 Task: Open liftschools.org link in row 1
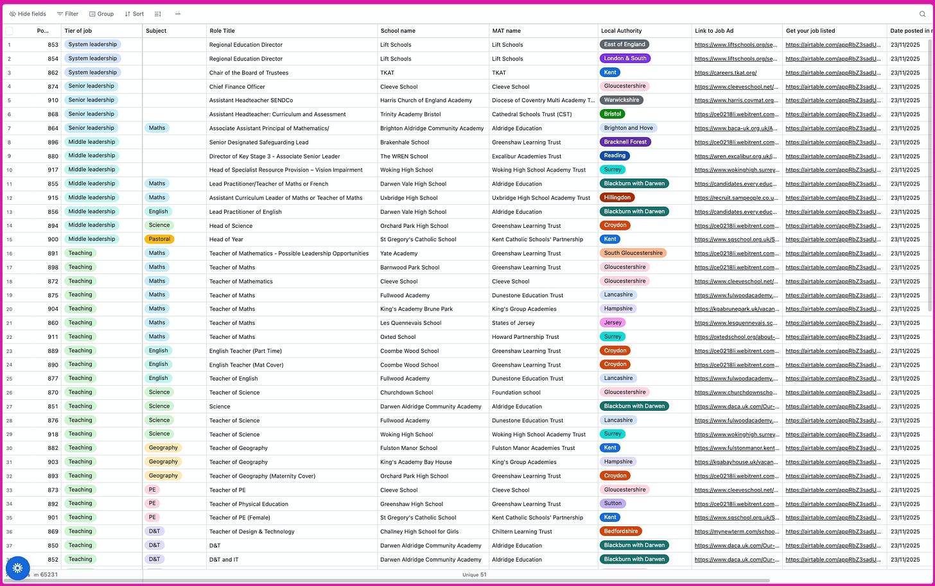(736, 45)
